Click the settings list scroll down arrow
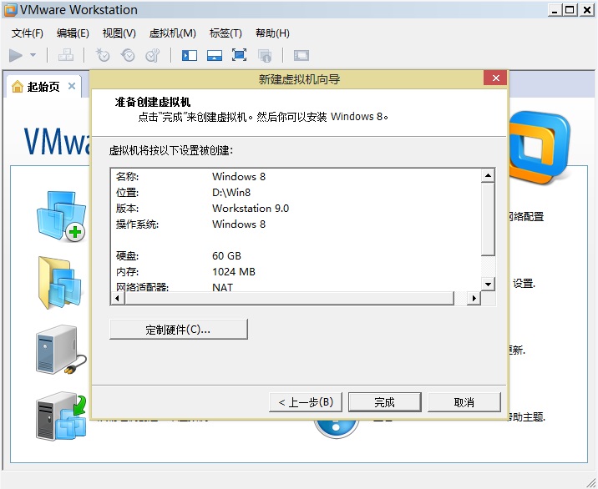This screenshot has height=489, width=598. click(x=488, y=284)
